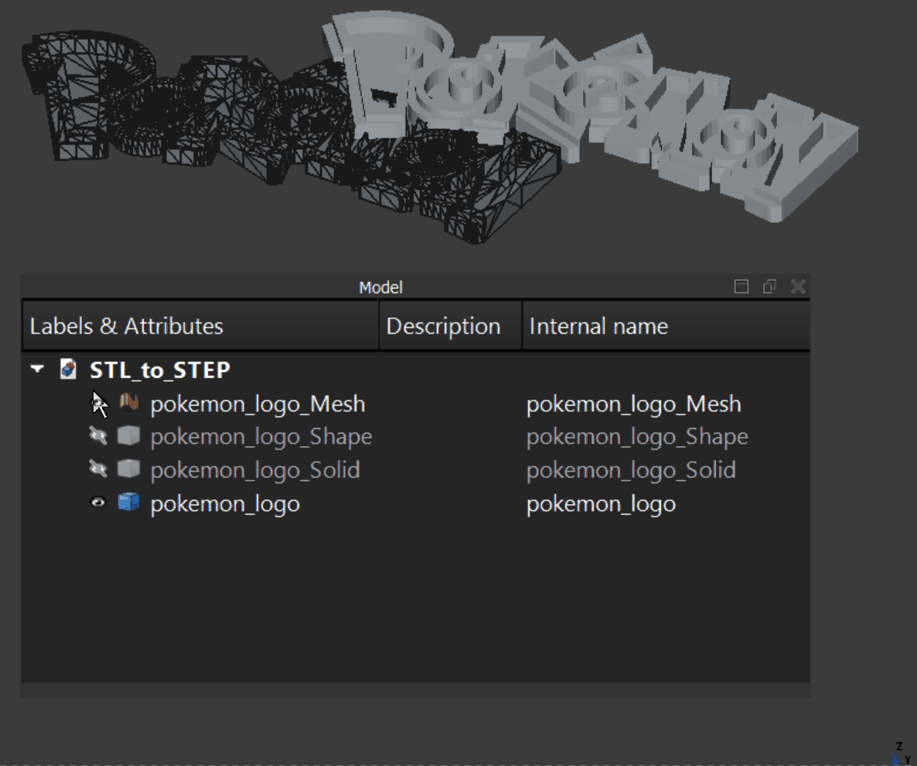The height and width of the screenshot is (766, 917).
Task: Click internal name cell pokemon_logo_Mesh
Action: [633, 404]
